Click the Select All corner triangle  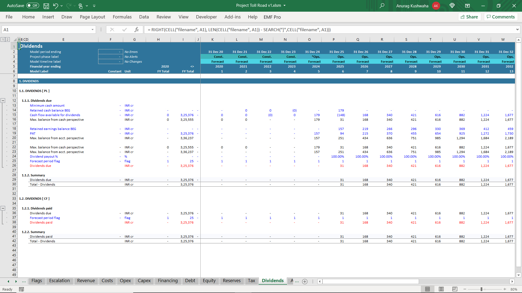15,40
